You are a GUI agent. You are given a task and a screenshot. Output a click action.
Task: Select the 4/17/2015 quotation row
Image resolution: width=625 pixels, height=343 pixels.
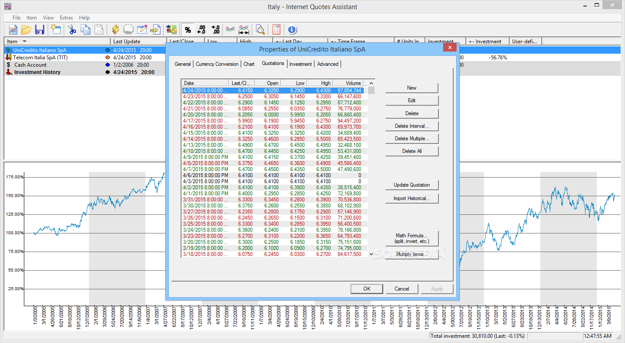272,121
